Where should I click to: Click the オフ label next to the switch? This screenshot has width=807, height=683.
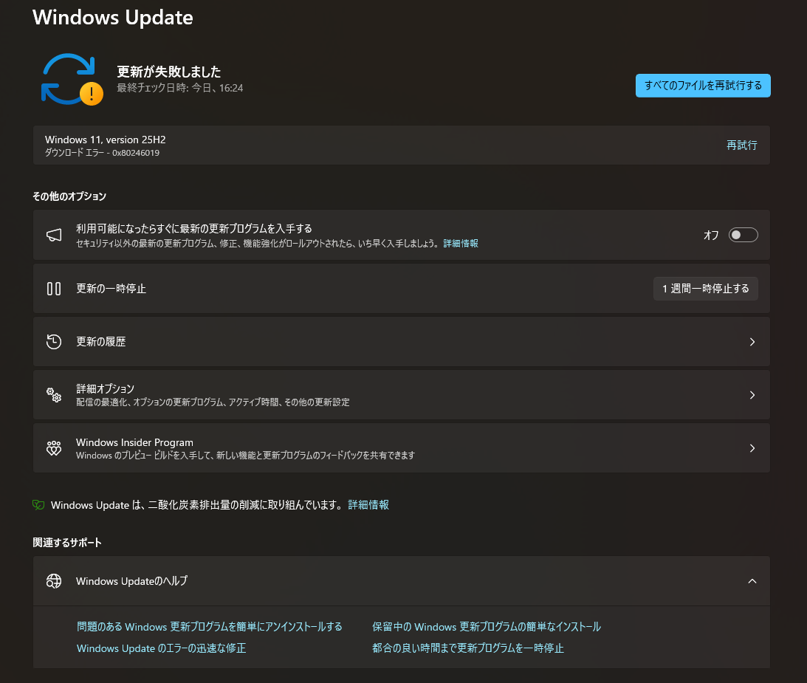tap(711, 236)
